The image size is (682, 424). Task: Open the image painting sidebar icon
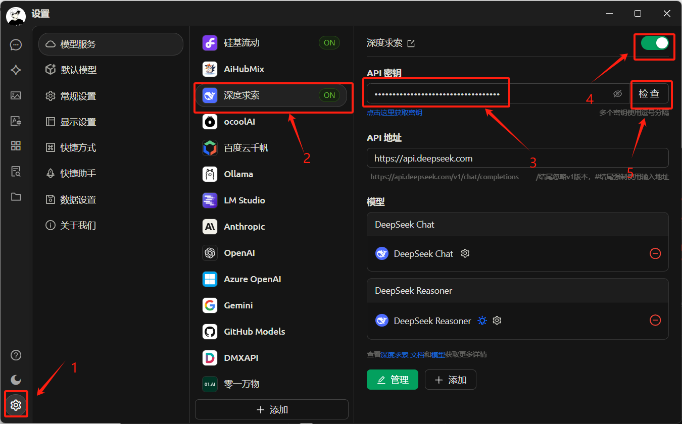click(16, 95)
